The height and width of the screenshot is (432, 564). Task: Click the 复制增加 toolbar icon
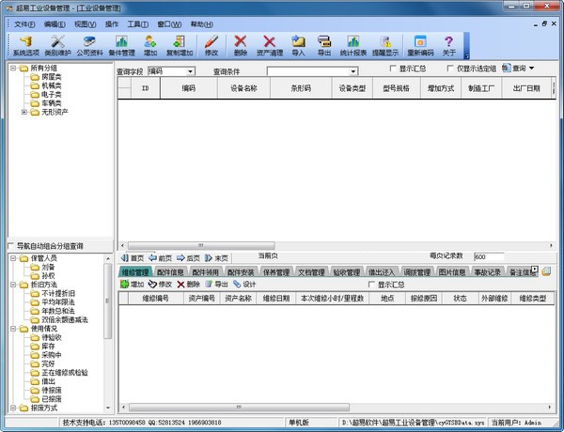(179, 45)
